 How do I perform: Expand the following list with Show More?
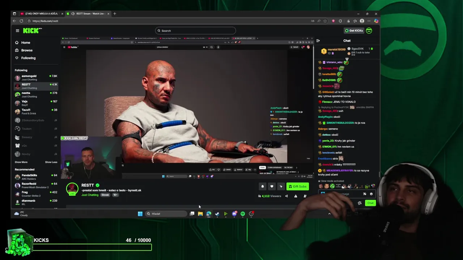[x=21, y=162]
